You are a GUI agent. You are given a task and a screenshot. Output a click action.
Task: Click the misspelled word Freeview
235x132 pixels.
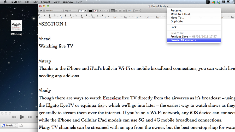coord(112,98)
